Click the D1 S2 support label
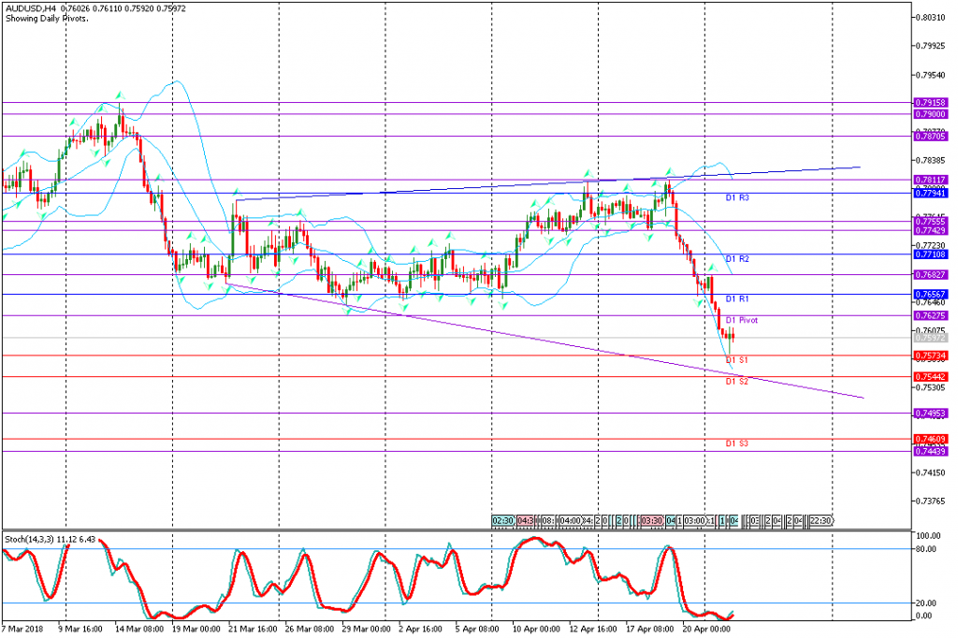The height and width of the screenshot is (639, 958). pos(737,382)
